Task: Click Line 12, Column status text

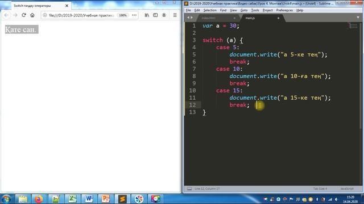Action: [207, 189]
